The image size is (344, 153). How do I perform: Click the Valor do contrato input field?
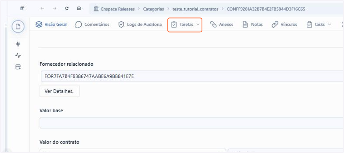133,151
